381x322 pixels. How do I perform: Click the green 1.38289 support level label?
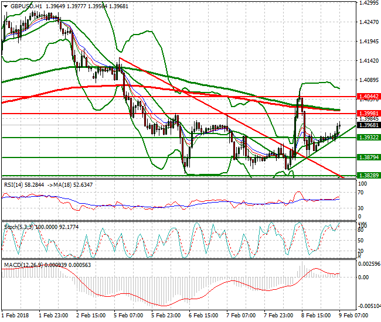369,175
